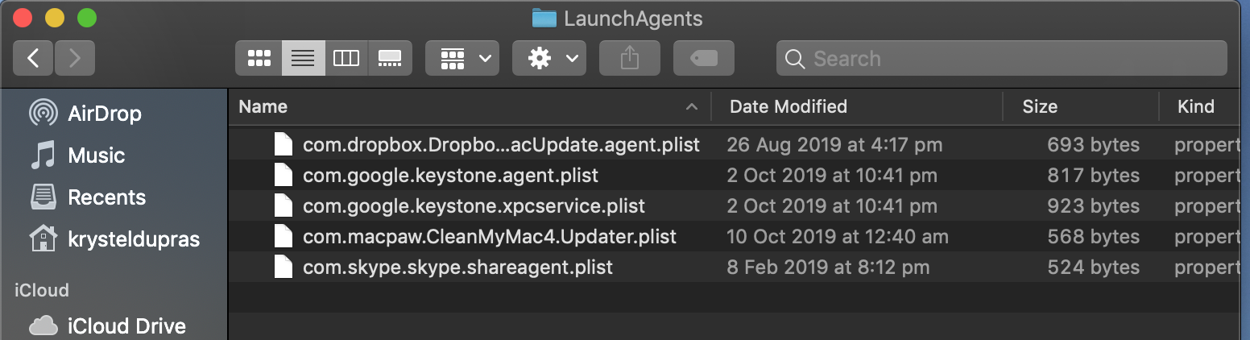
Task: Switch to gallery view mode
Action: pos(390,58)
